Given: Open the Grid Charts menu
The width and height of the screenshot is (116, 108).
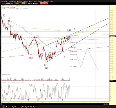Looking at the screenshot, I should (x=20, y=1).
